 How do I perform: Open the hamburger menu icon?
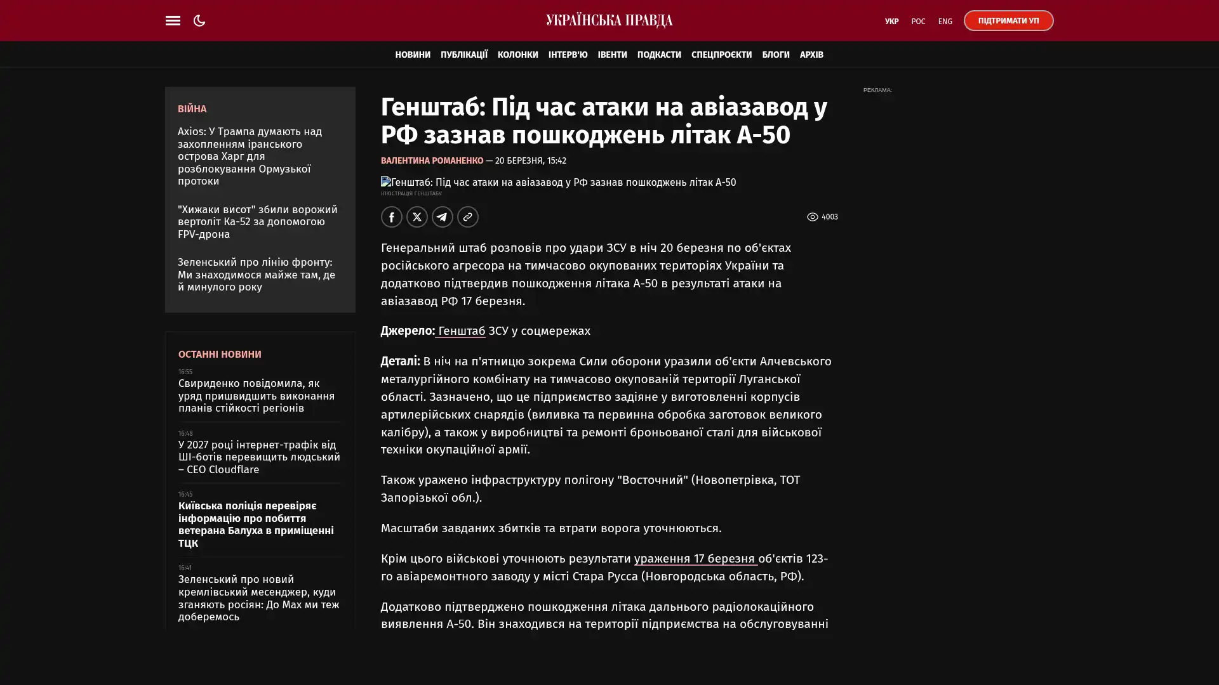[173, 20]
